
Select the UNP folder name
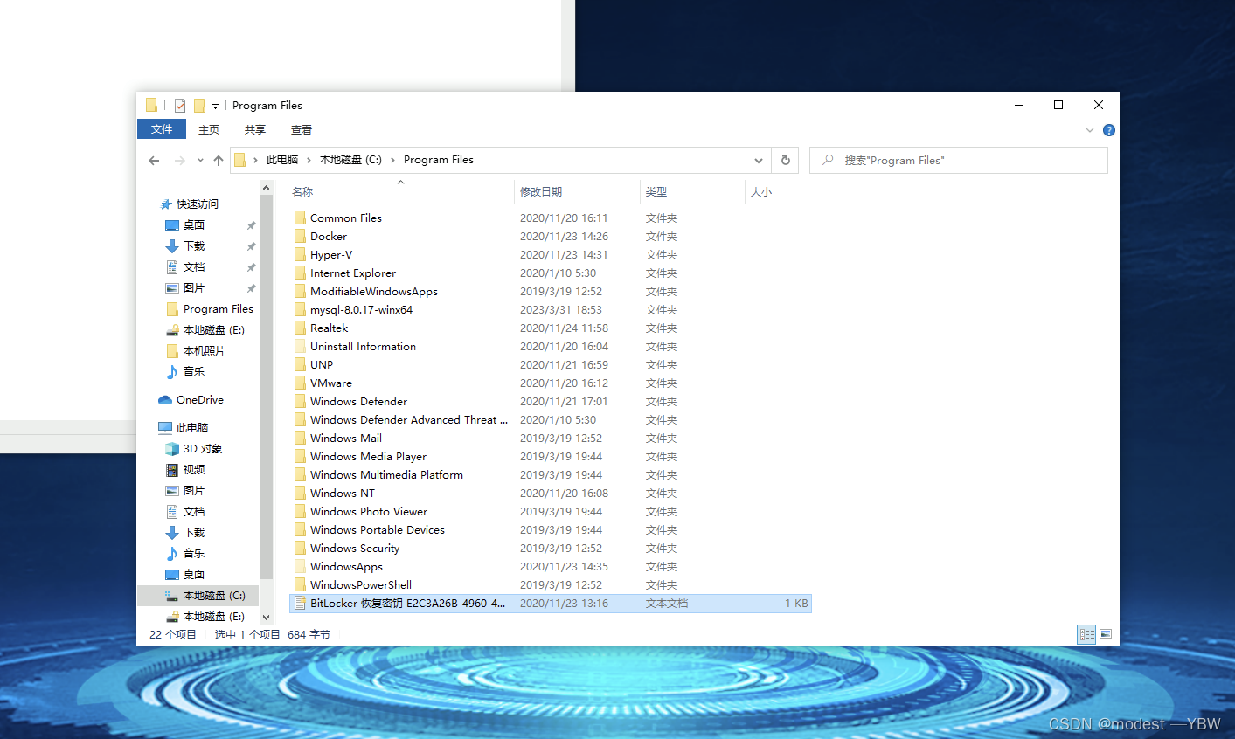tap(322, 364)
